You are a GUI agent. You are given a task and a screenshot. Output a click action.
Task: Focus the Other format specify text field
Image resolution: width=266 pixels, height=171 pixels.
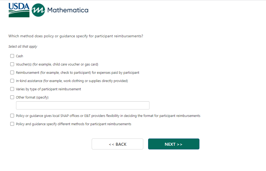(83, 105)
